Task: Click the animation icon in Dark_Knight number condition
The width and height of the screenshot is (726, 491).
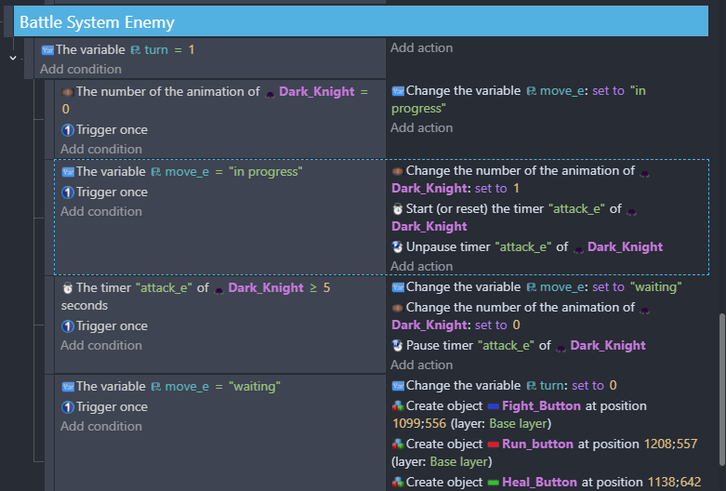Action: [68, 91]
